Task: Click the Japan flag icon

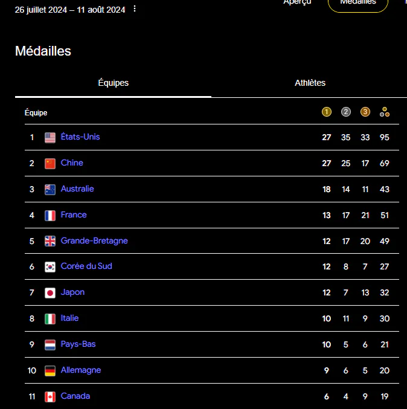Action: (x=50, y=292)
